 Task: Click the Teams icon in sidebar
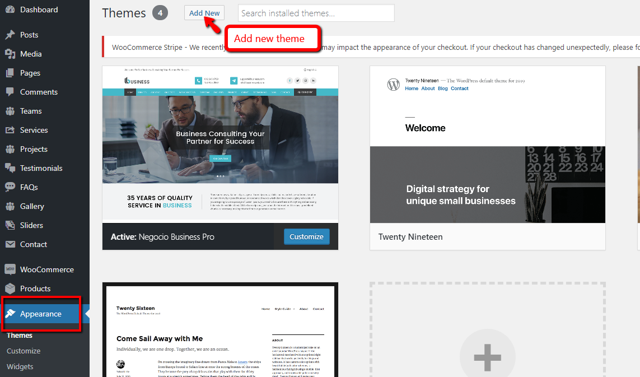click(10, 111)
